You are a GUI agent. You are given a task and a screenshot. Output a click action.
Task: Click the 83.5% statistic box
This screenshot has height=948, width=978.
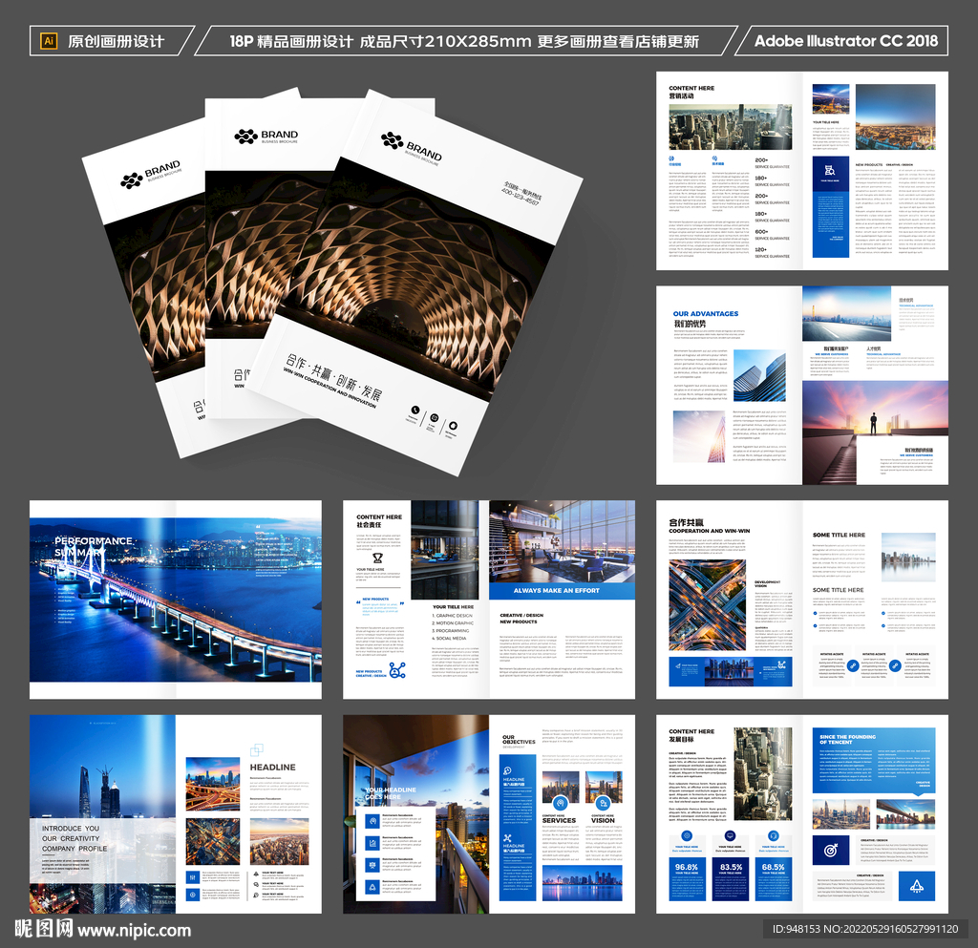(731, 879)
